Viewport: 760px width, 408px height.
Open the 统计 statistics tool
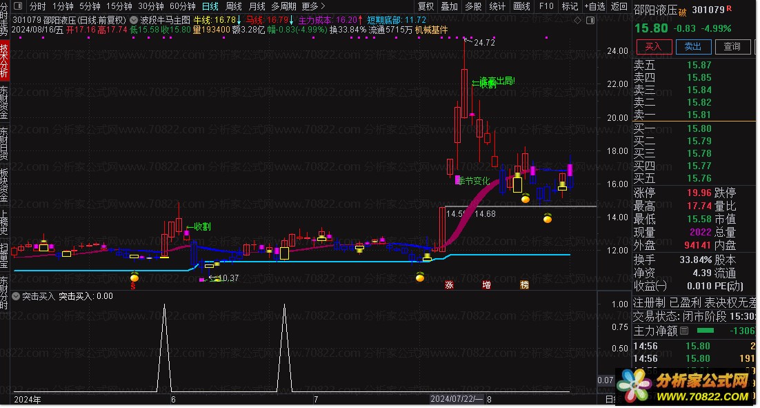point(497,6)
